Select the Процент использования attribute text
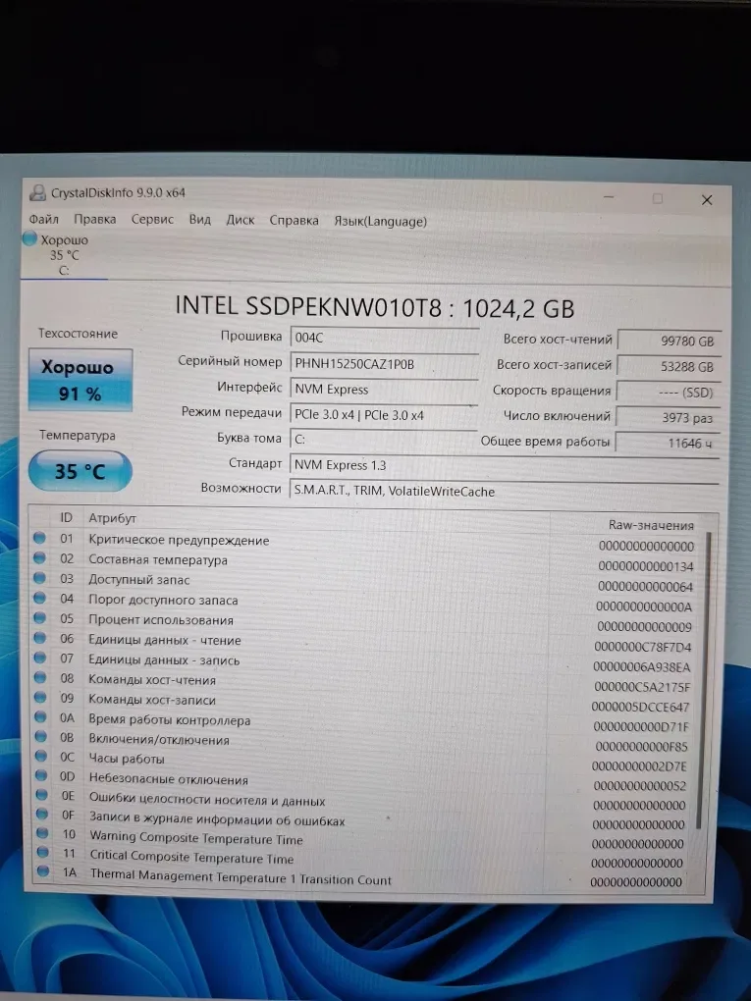Screen dimensions: 751x1001 (161, 620)
